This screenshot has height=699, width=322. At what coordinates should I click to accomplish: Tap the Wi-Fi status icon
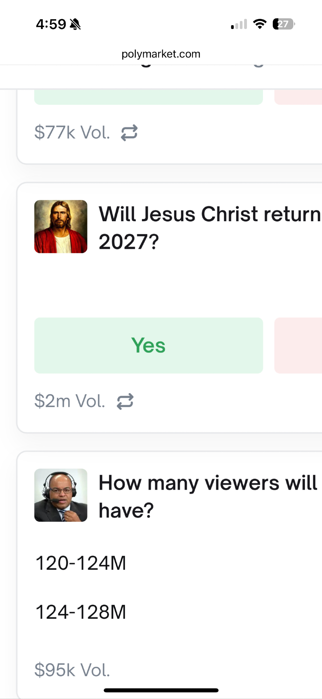[x=259, y=24]
